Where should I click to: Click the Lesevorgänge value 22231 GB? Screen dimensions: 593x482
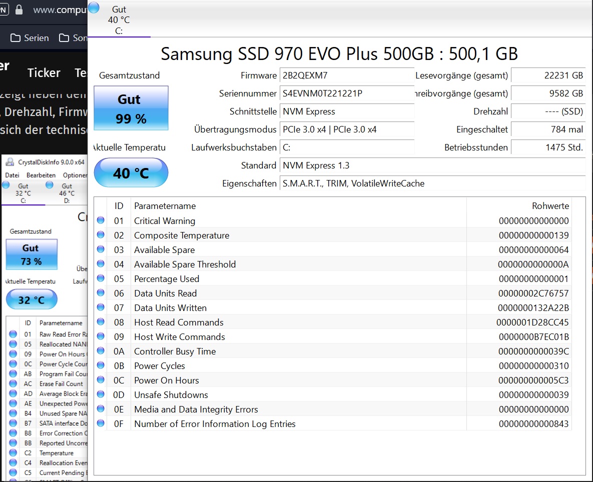[x=548, y=75]
